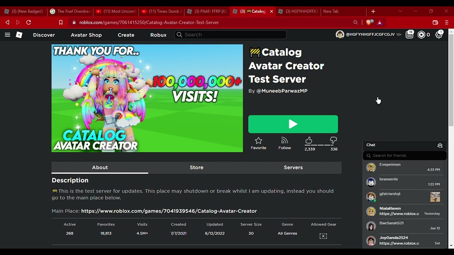
Task: Click the game thumbnail image
Action: [x=147, y=98]
